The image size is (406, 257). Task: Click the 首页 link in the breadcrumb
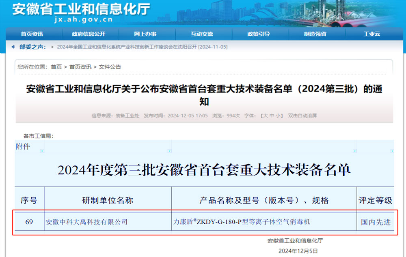[x=56, y=67]
